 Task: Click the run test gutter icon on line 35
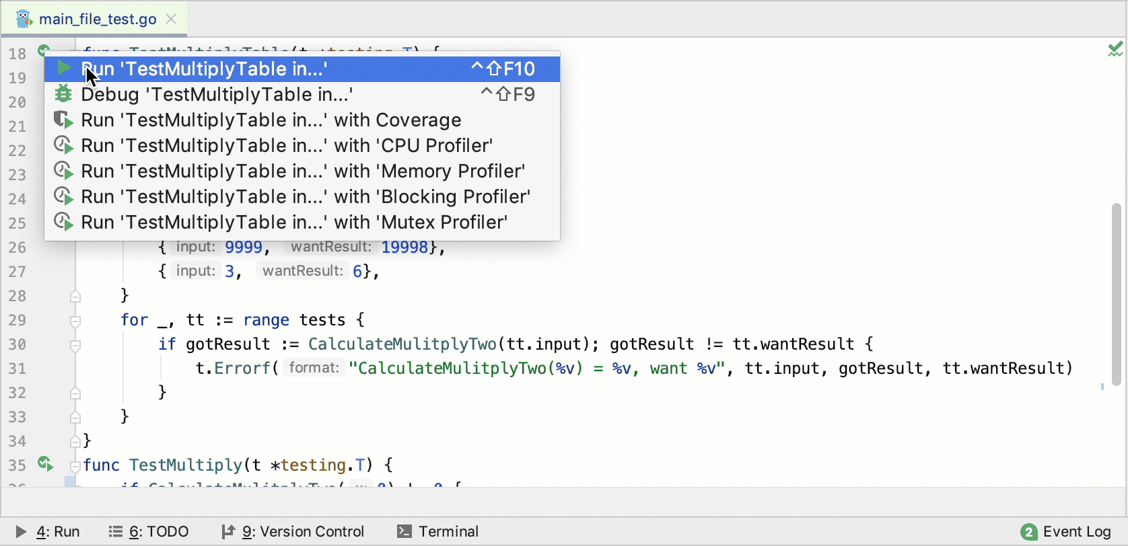[45, 463]
